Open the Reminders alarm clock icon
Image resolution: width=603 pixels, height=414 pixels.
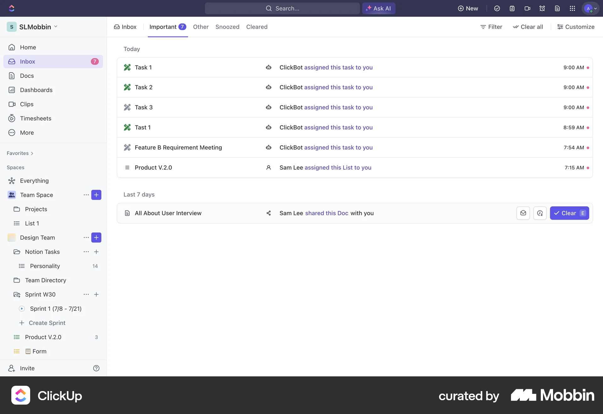pos(542,8)
